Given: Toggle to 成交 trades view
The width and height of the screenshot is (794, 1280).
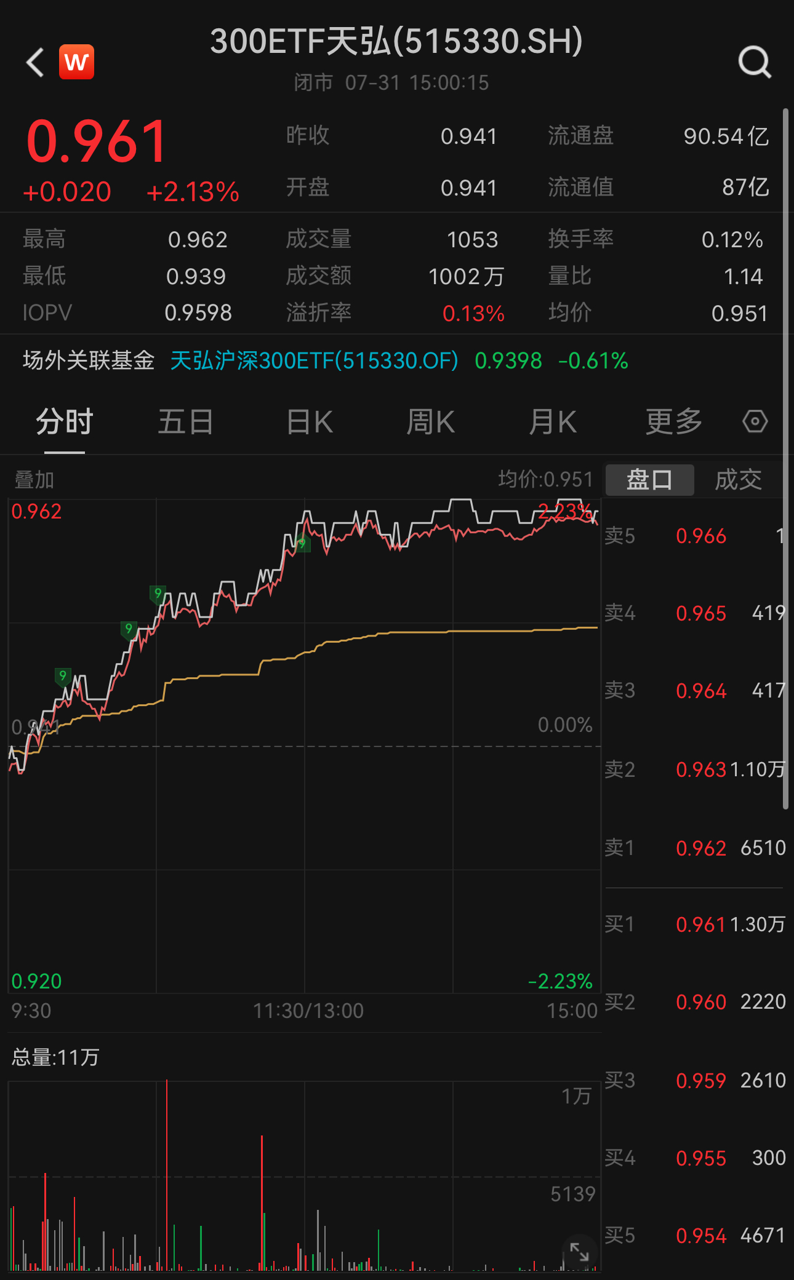Looking at the screenshot, I should tap(738, 480).
